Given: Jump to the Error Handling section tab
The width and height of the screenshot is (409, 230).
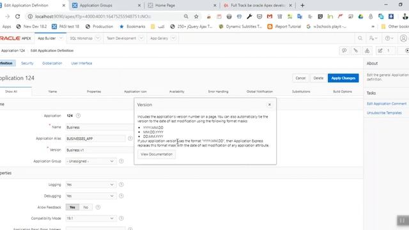Looking at the screenshot, I should (x=218, y=91).
